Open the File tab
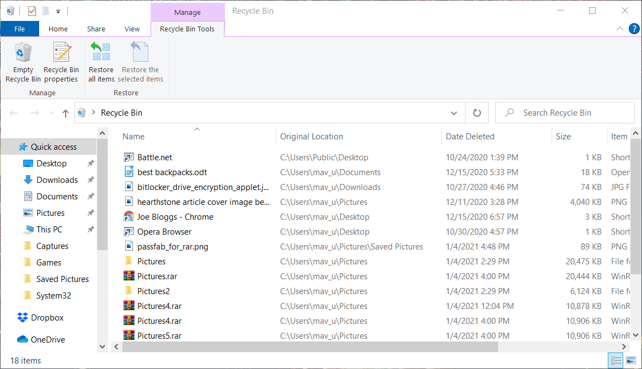Viewport: 642px width, 369px height. tap(19, 29)
